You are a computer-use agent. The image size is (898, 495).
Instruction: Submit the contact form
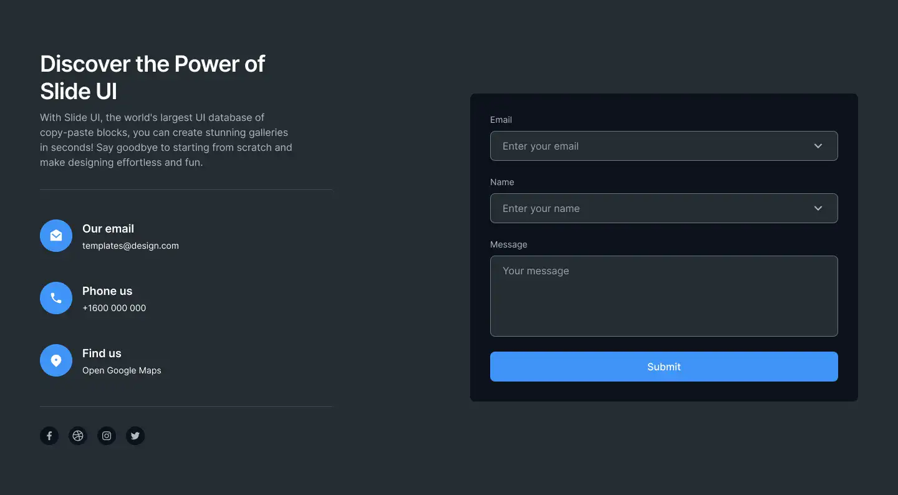[x=664, y=367]
